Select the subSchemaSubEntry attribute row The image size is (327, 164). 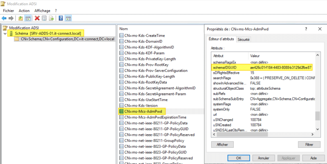click(263, 99)
